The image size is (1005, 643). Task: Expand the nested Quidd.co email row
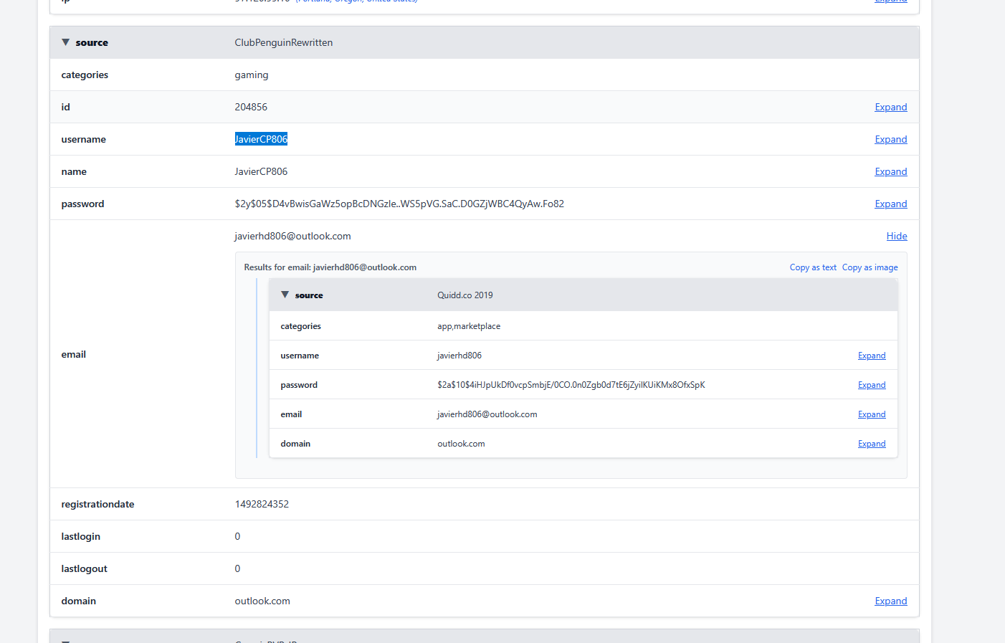point(872,414)
